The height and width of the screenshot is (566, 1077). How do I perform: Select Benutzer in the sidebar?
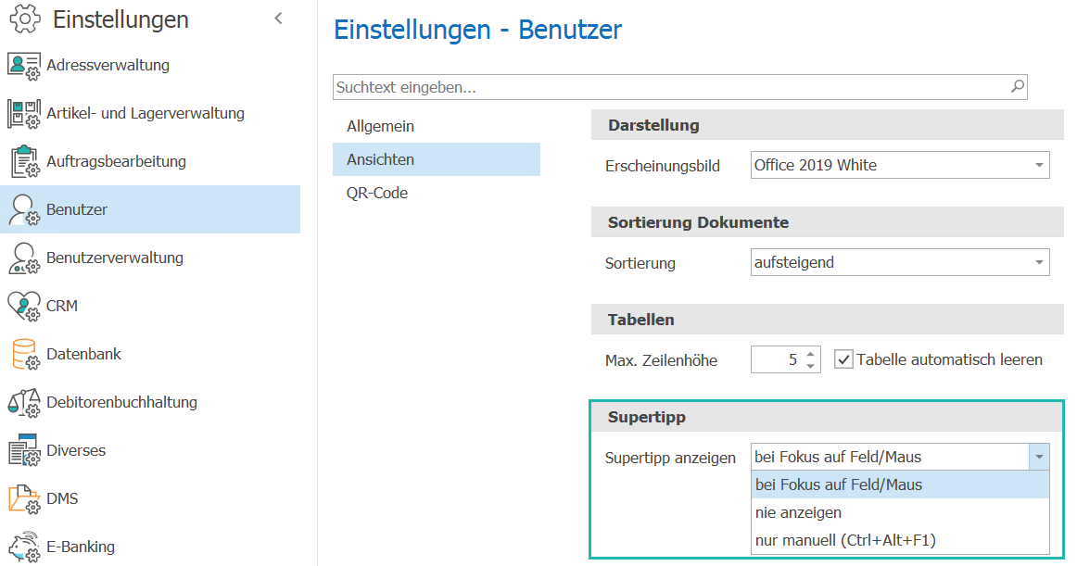click(150, 209)
